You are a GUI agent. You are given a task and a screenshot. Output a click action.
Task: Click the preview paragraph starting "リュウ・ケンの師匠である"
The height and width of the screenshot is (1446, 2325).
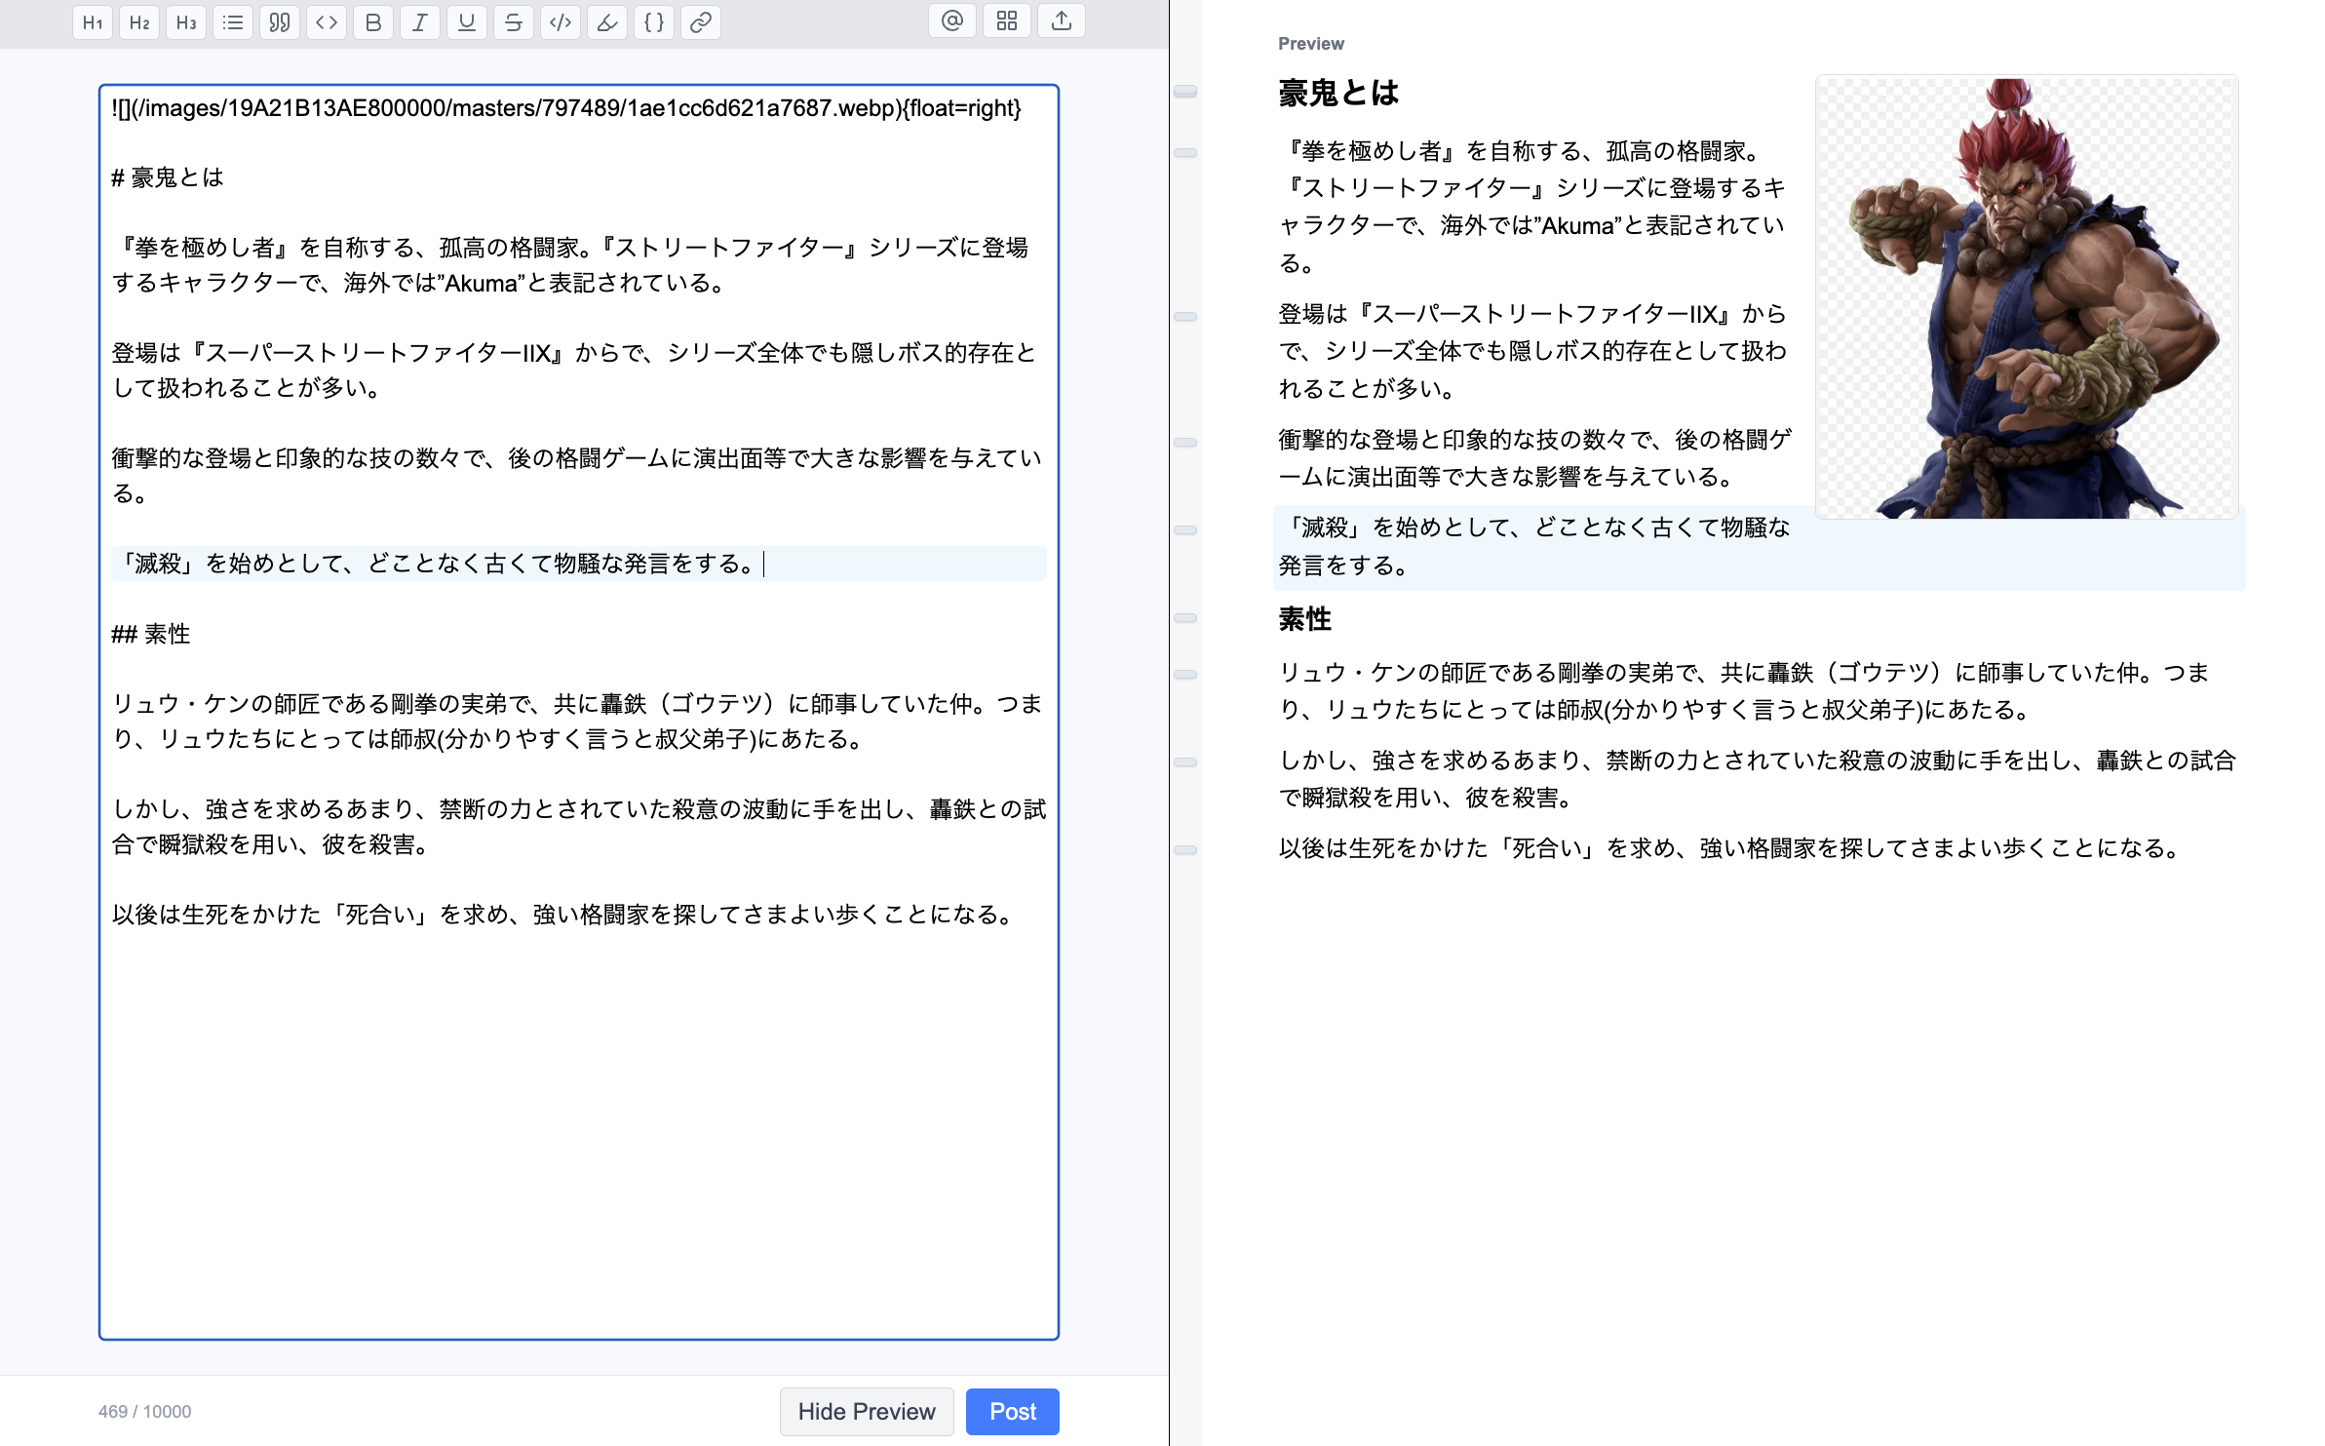(1745, 691)
